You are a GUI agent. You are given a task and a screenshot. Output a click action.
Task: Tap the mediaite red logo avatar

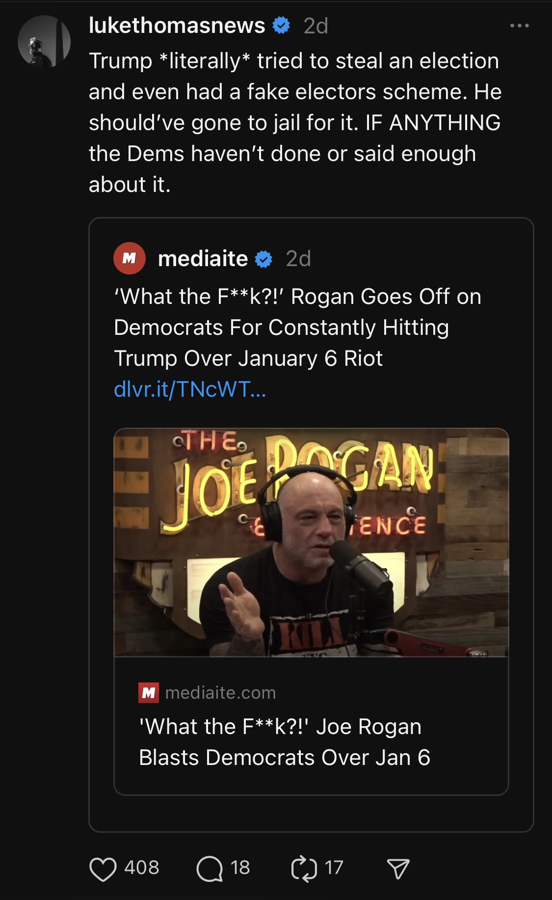coord(129,258)
